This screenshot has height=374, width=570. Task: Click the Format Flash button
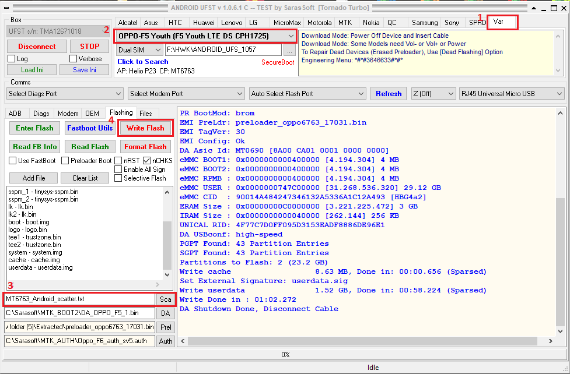click(x=145, y=147)
